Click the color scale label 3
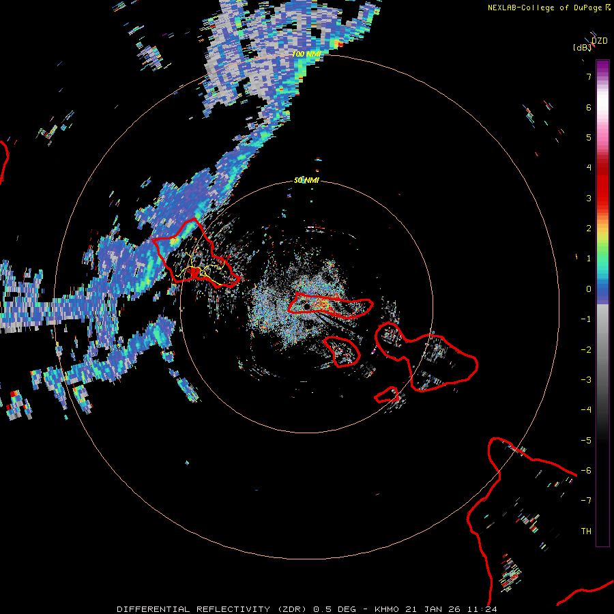This screenshot has width=614, height=614. 588,198
